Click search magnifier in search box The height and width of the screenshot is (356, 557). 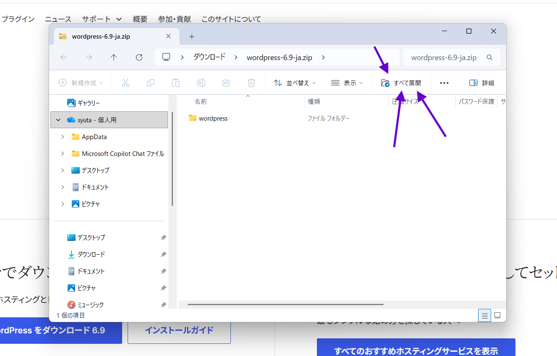489,58
